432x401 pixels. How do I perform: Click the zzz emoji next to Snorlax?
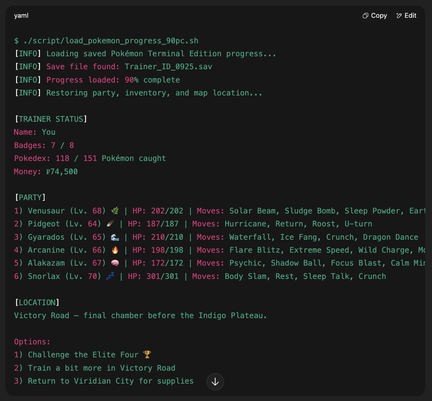click(111, 276)
